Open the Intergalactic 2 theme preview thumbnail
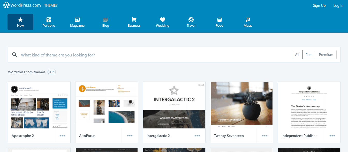This screenshot has height=152, width=348. (x=174, y=105)
